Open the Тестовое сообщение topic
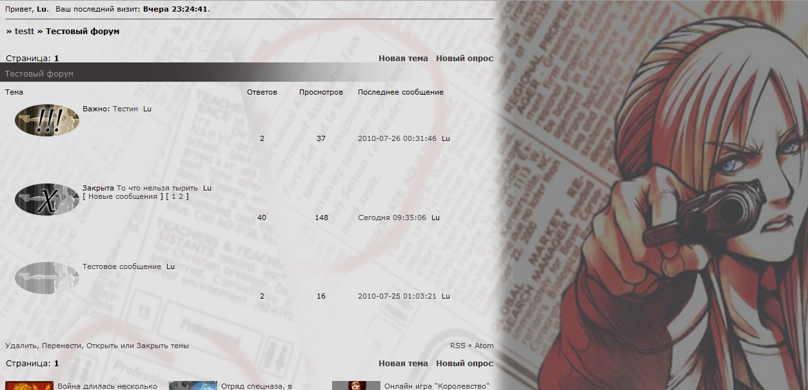The height and width of the screenshot is (390, 808). tap(122, 266)
